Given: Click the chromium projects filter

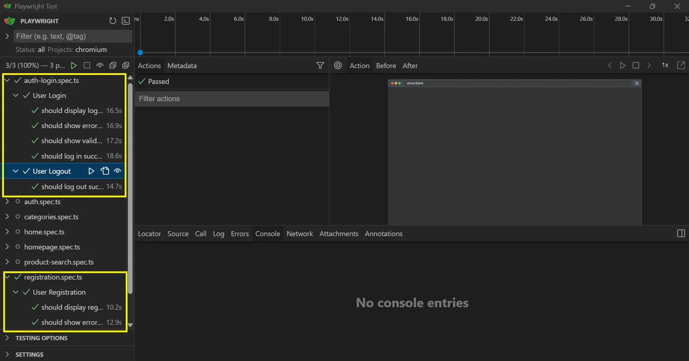Looking at the screenshot, I should pyautogui.click(x=91, y=49).
